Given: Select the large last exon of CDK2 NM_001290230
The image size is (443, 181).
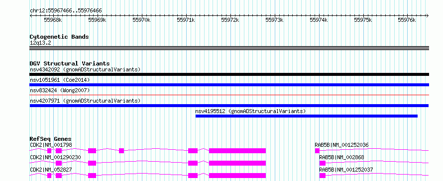Looking at the screenshot, I should [237, 163].
